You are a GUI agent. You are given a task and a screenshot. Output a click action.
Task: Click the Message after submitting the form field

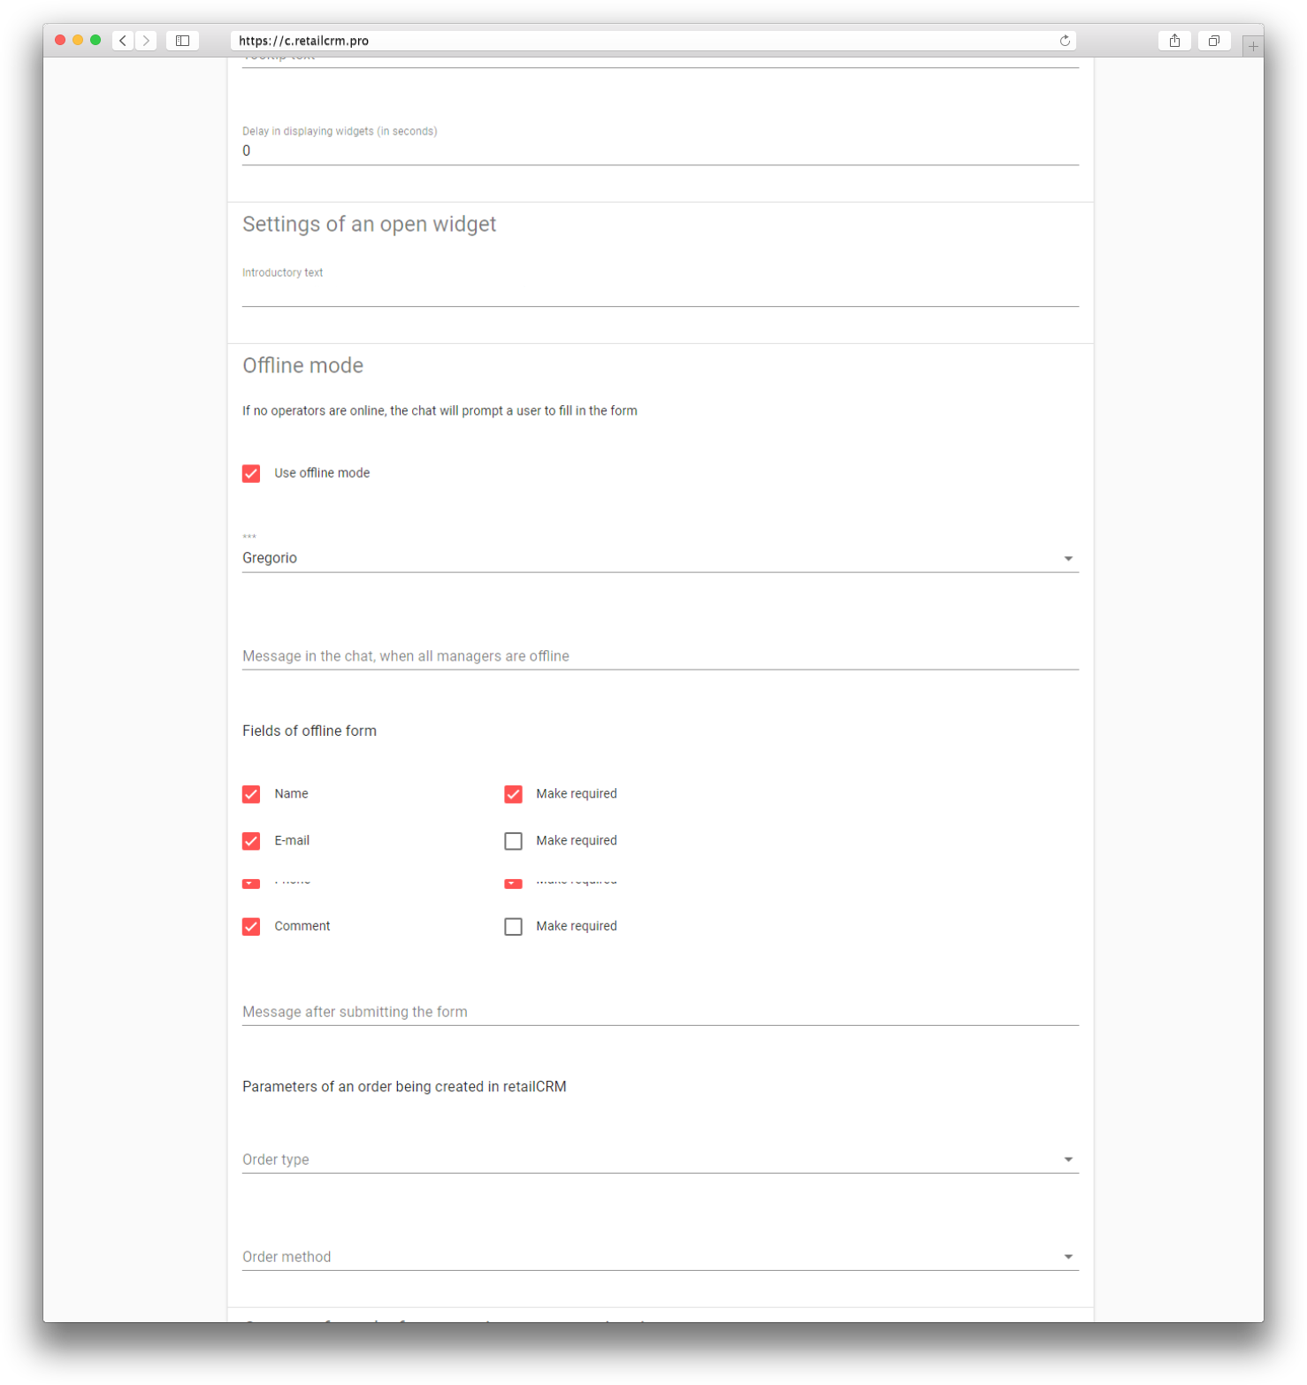coord(660,1012)
